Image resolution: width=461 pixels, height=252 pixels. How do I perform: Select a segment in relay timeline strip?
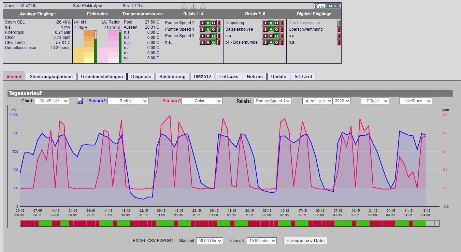pyautogui.click(x=230, y=223)
